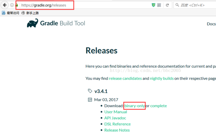Screen dimensions: 216x132
Task: Open the Docs navigation item
Action: coord(211,24)
